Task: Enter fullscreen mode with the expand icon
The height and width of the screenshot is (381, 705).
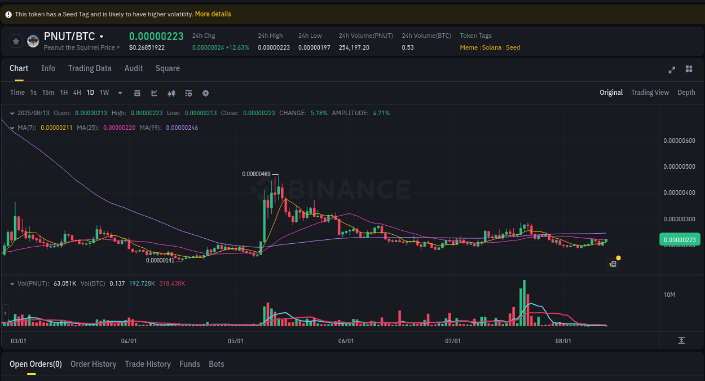Action: (x=671, y=69)
